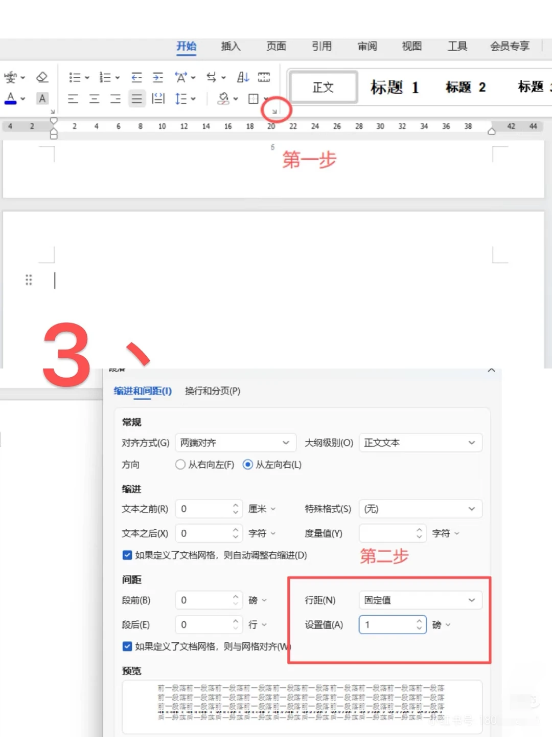The height and width of the screenshot is (737, 552).
Task: Select the bullet list icon
Action: point(76,77)
